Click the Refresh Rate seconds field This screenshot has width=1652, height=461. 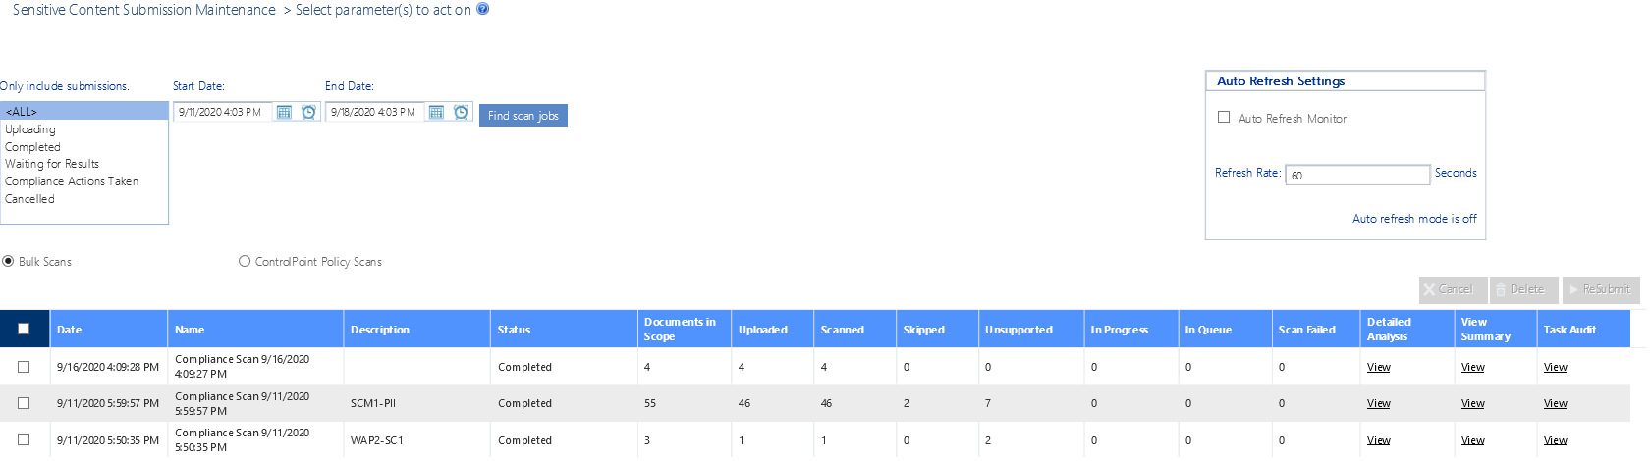coord(1356,175)
